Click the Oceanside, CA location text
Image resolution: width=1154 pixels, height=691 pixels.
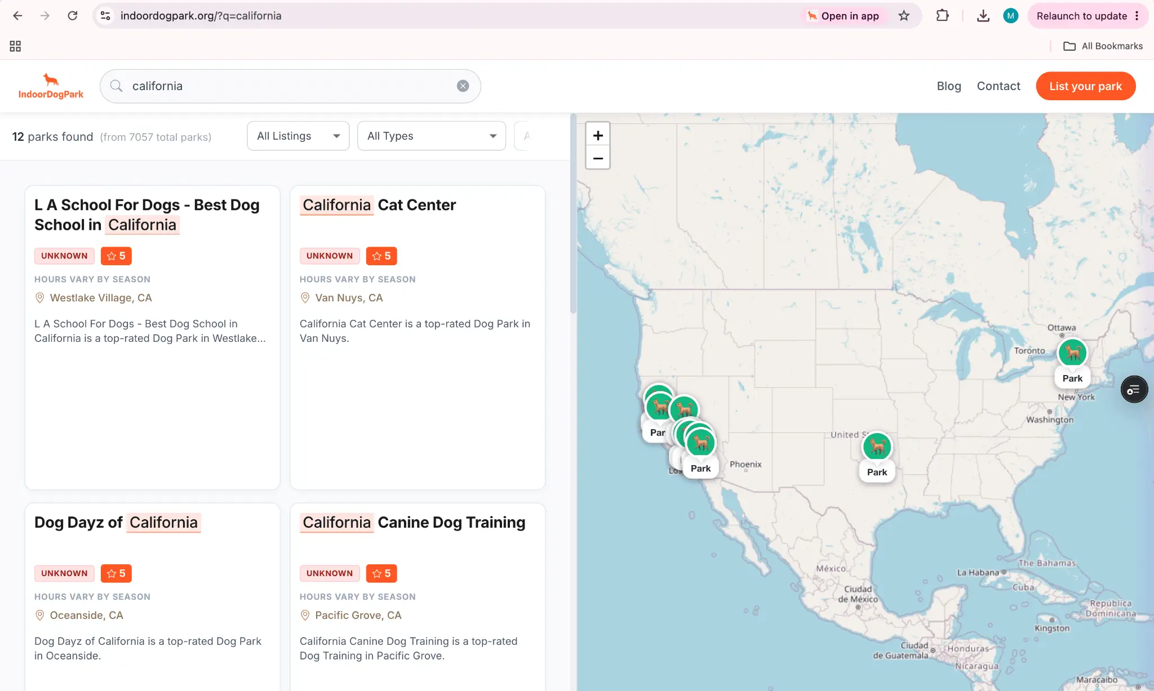(x=86, y=616)
